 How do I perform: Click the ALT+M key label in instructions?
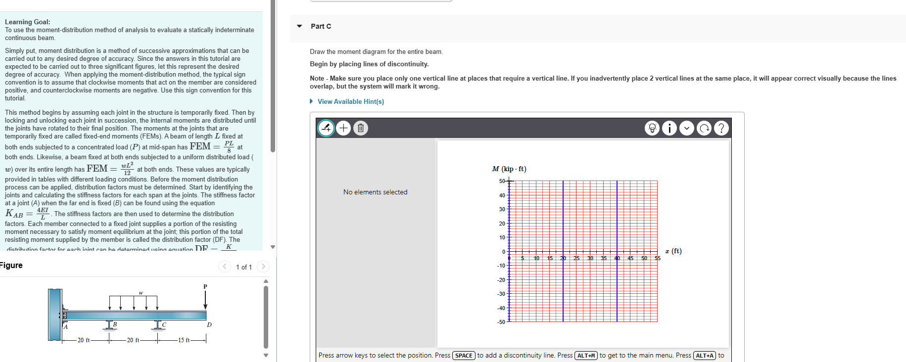[586, 356]
